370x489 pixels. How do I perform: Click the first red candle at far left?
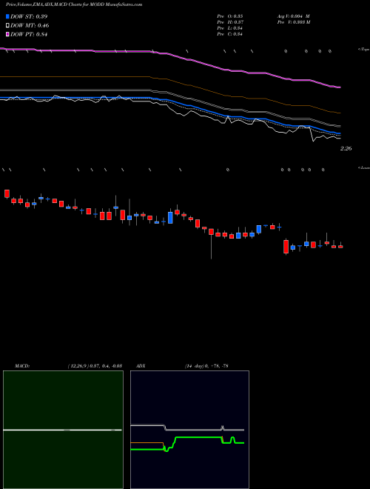pos(7,193)
